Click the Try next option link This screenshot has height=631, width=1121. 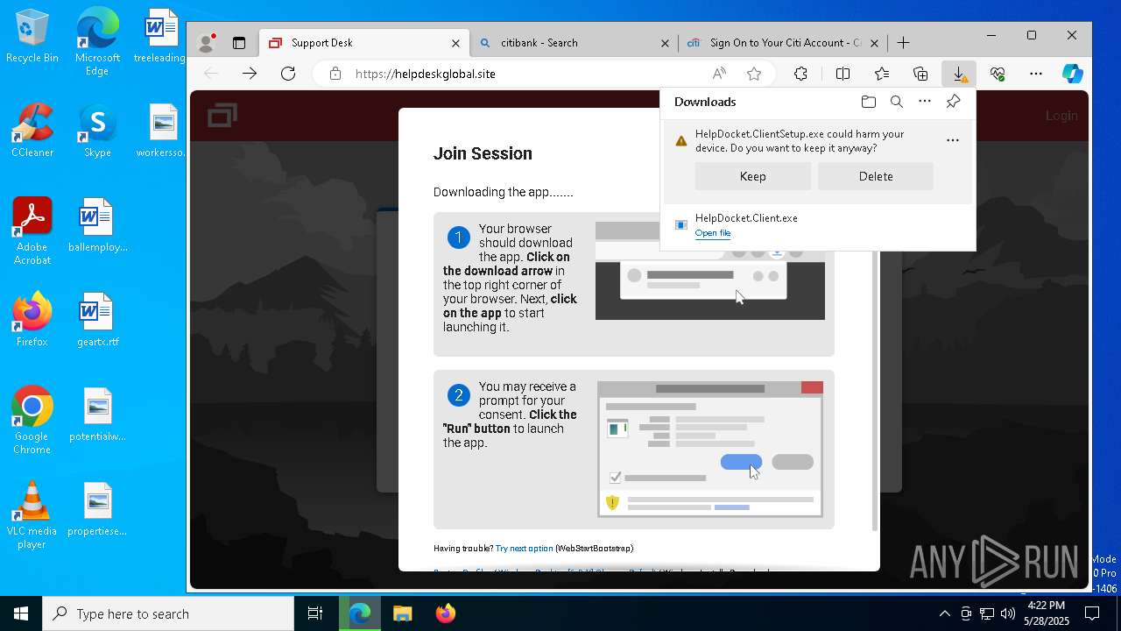524,549
